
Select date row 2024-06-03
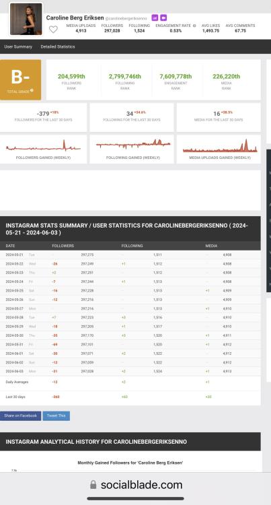(130, 371)
